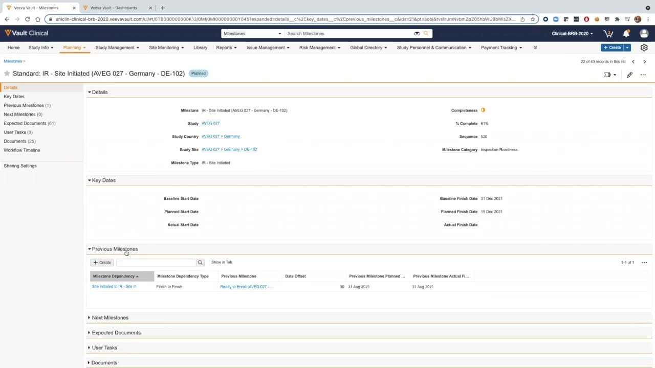Open the workflow actions icon menu
The image size is (655, 368).
[610, 75]
